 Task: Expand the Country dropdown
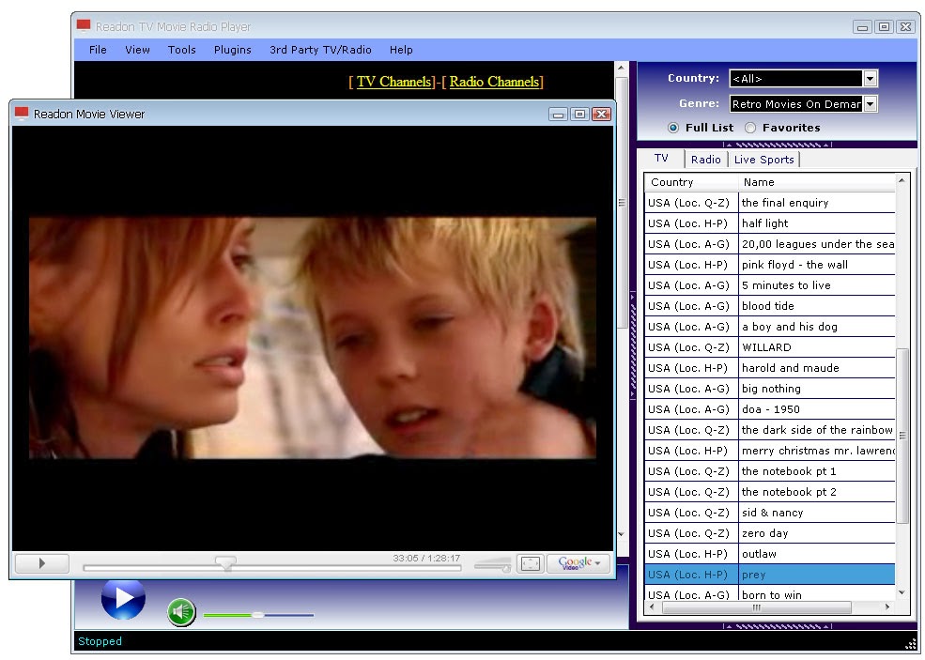[871, 79]
